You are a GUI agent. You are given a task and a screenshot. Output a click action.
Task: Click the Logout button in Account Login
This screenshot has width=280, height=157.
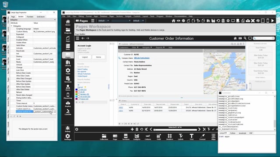pos(85,57)
